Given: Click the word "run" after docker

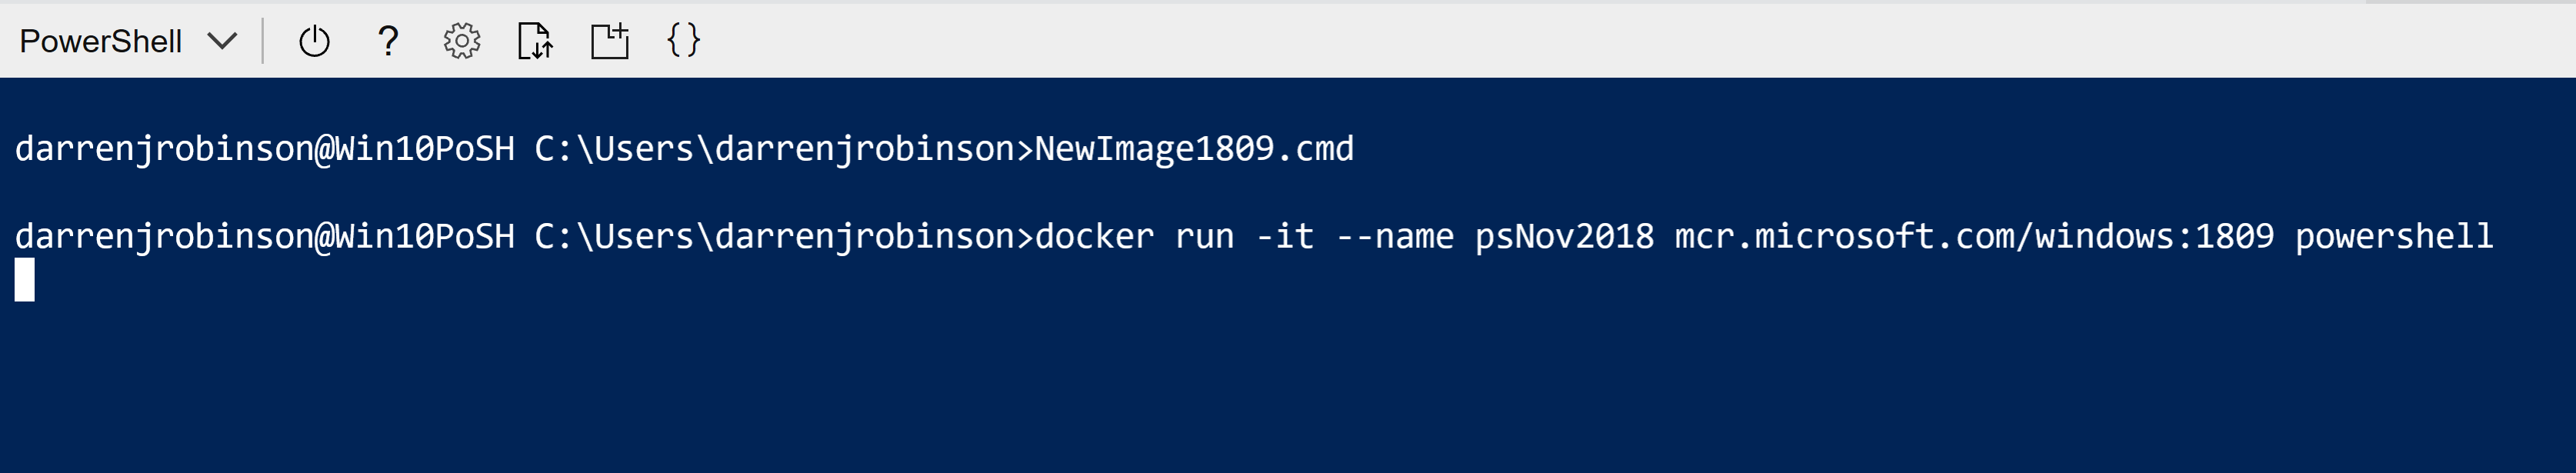Looking at the screenshot, I should click(1204, 237).
